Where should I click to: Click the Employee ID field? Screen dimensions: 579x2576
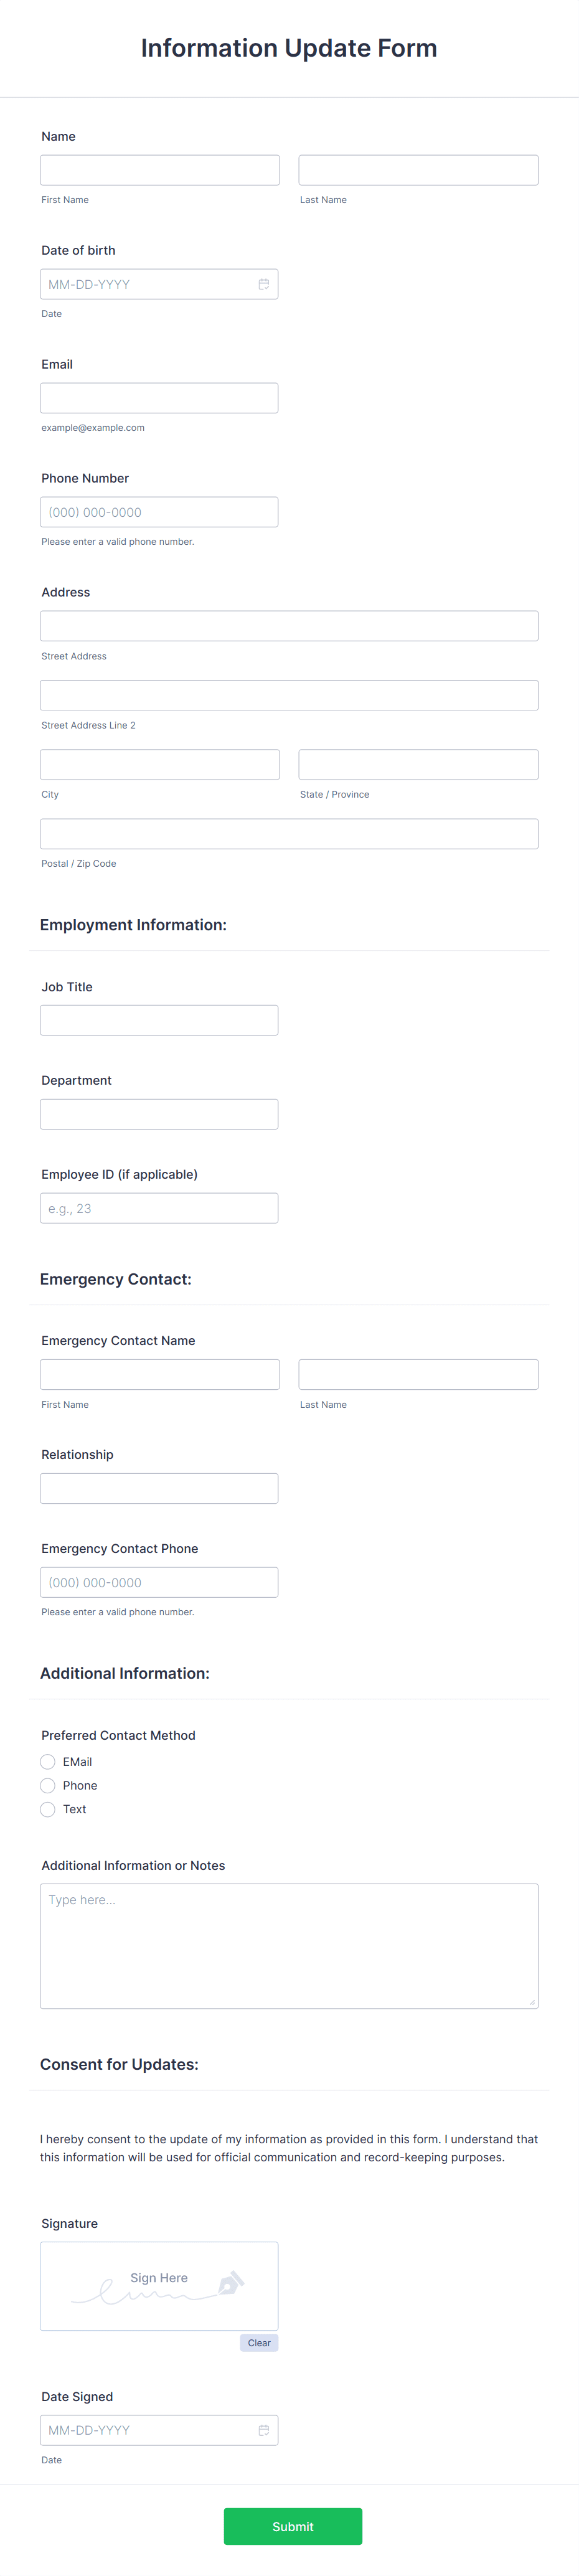tap(159, 1207)
